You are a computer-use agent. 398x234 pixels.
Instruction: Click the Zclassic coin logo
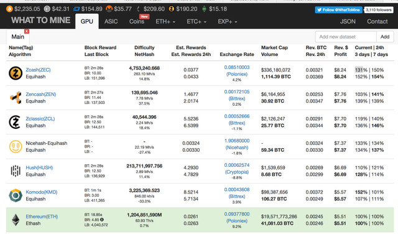15,122
